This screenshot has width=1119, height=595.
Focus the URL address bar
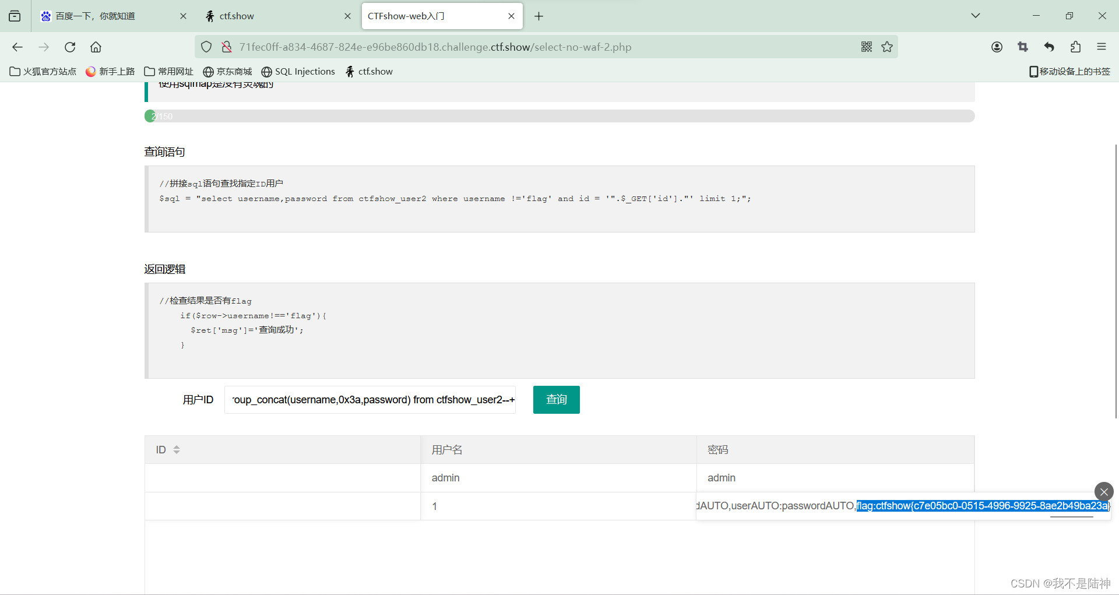coord(547,47)
